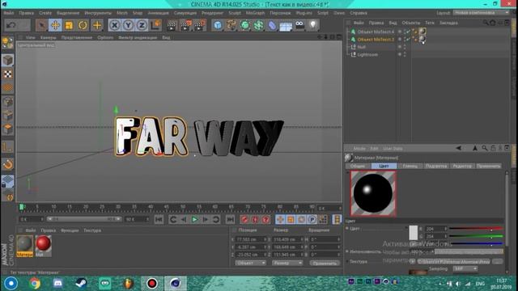The height and width of the screenshot is (291, 518).
Task: Toggle Z axis lock
Action: [142, 25]
